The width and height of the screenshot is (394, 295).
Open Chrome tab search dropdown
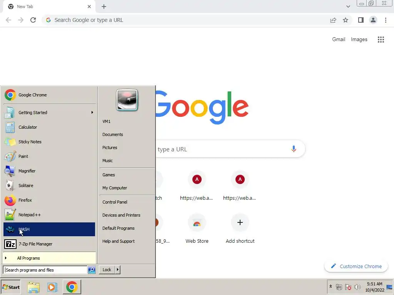[348, 7]
